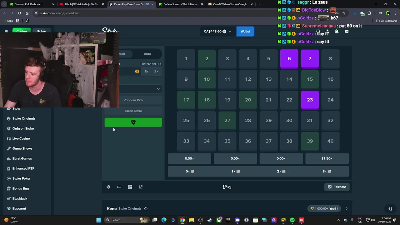Open the Apps bookmarks shortcut
The width and height of the screenshot is (400, 225).
coord(7,21)
